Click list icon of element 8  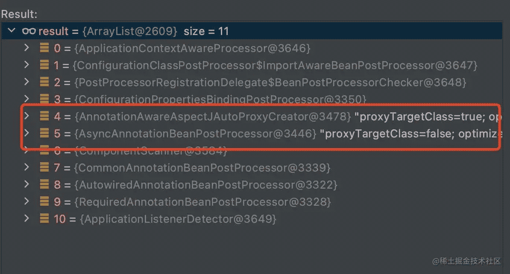pyautogui.click(x=44, y=184)
